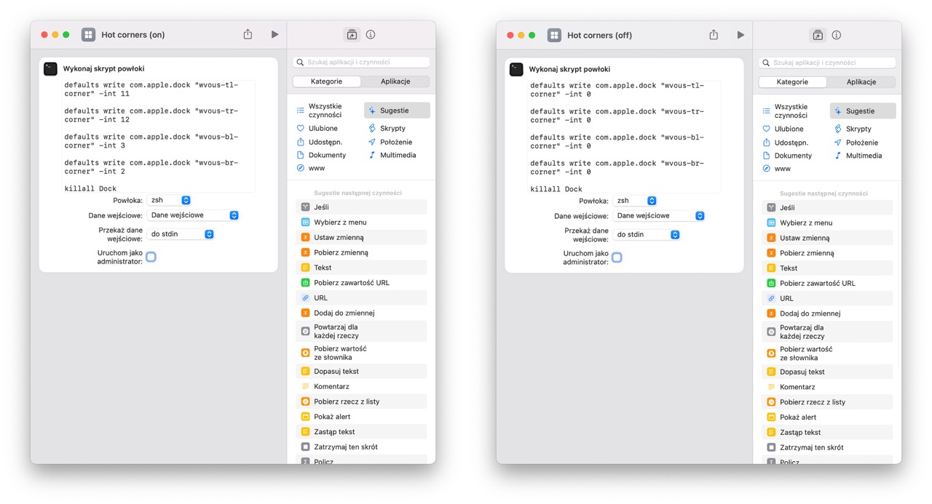The image size is (932, 504).
Task: Add Dodaj do zmiennej in Hot corners (off)
Action: pos(827,313)
